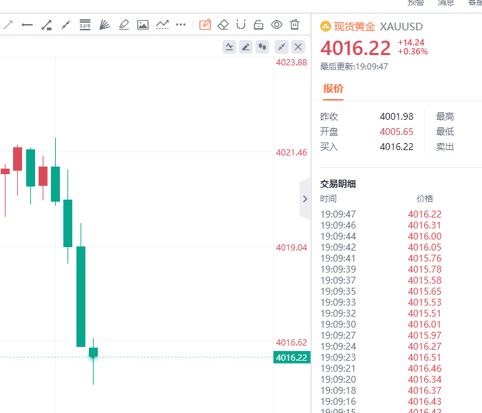Click the 4023.88 price axis label
This screenshot has height=413, width=482.
(x=291, y=63)
